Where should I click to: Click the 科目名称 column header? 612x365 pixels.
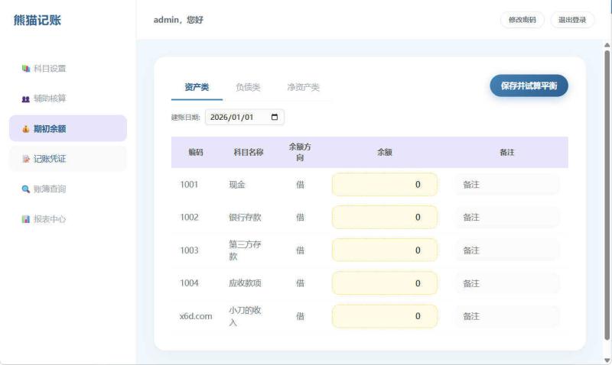249,152
